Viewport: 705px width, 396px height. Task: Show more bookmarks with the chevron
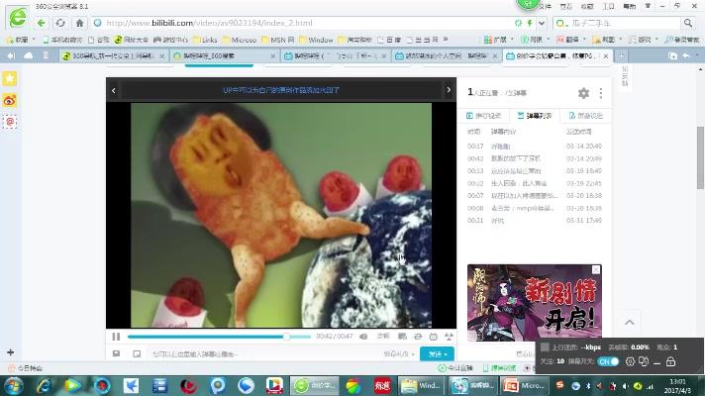point(446,40)
